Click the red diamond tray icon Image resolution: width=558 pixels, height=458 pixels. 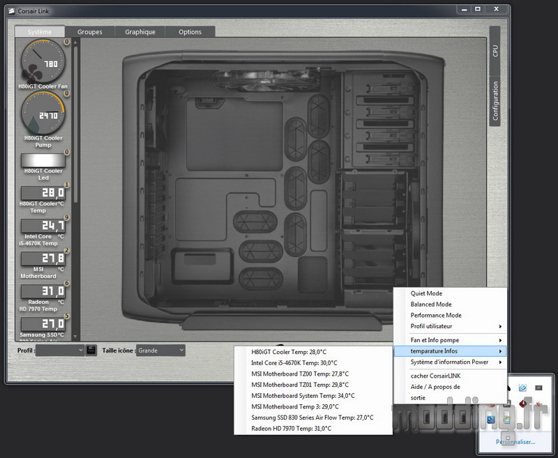click(522, 404)
